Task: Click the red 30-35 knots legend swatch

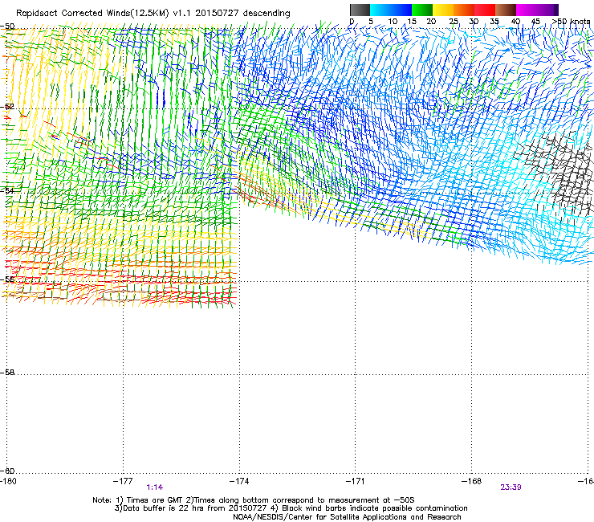Action: (485, 10)
